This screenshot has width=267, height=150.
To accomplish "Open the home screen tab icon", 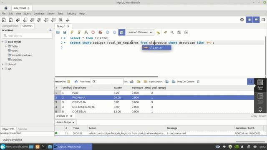I will pyautogui.click(x=6, y=8).
